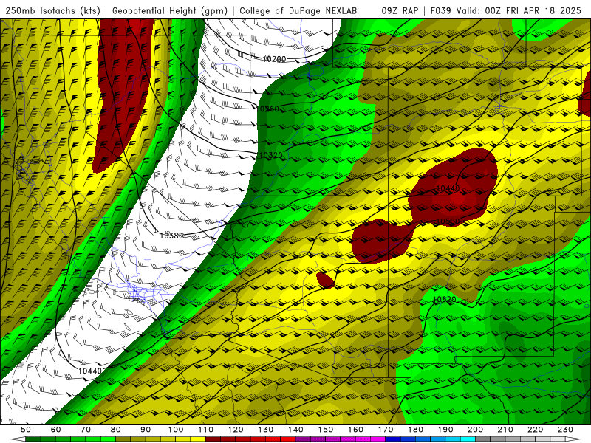Viewport: 591px width, 443px height.
Task: Click the 170 tick label on color scale
Action: tap(385, 430)
